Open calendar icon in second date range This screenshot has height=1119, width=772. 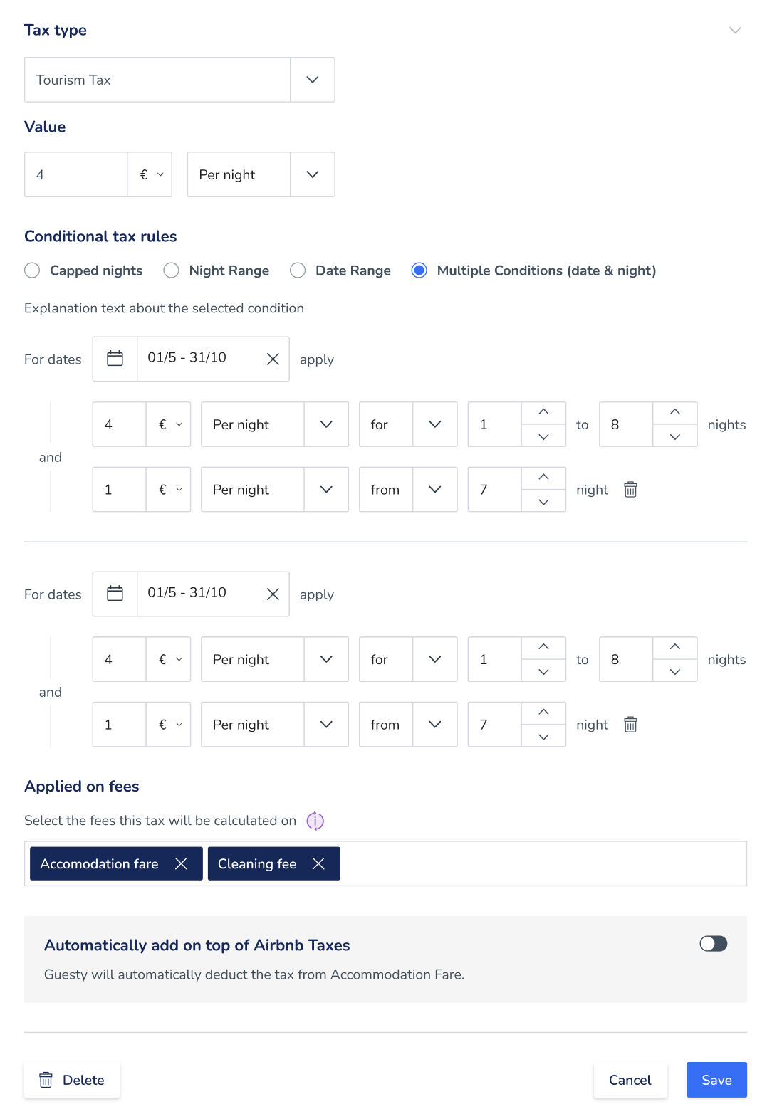[115, 594]
